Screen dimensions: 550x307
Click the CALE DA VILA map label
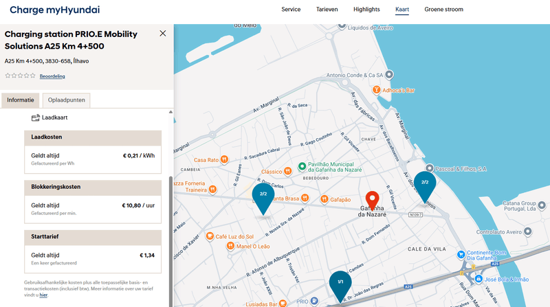click(x=427, y=249)
